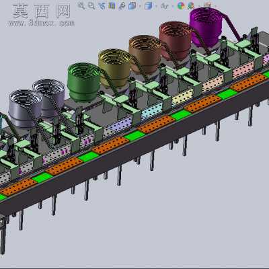Select the Zoom to Area tool

pyautogui.click(x=91, y=5)
